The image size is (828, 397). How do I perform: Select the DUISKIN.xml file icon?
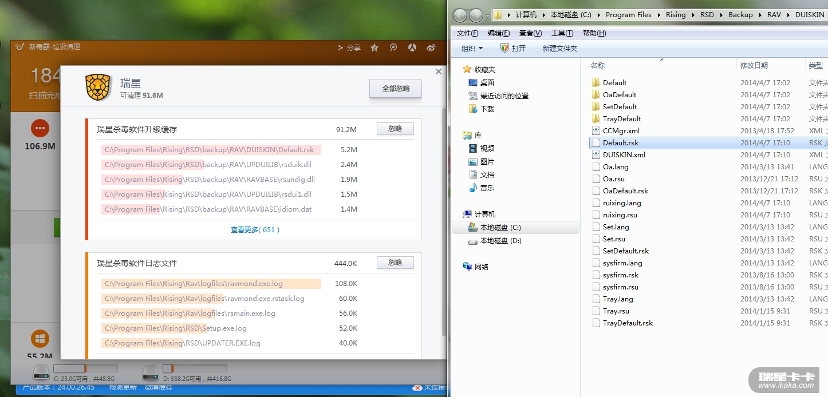596,154
